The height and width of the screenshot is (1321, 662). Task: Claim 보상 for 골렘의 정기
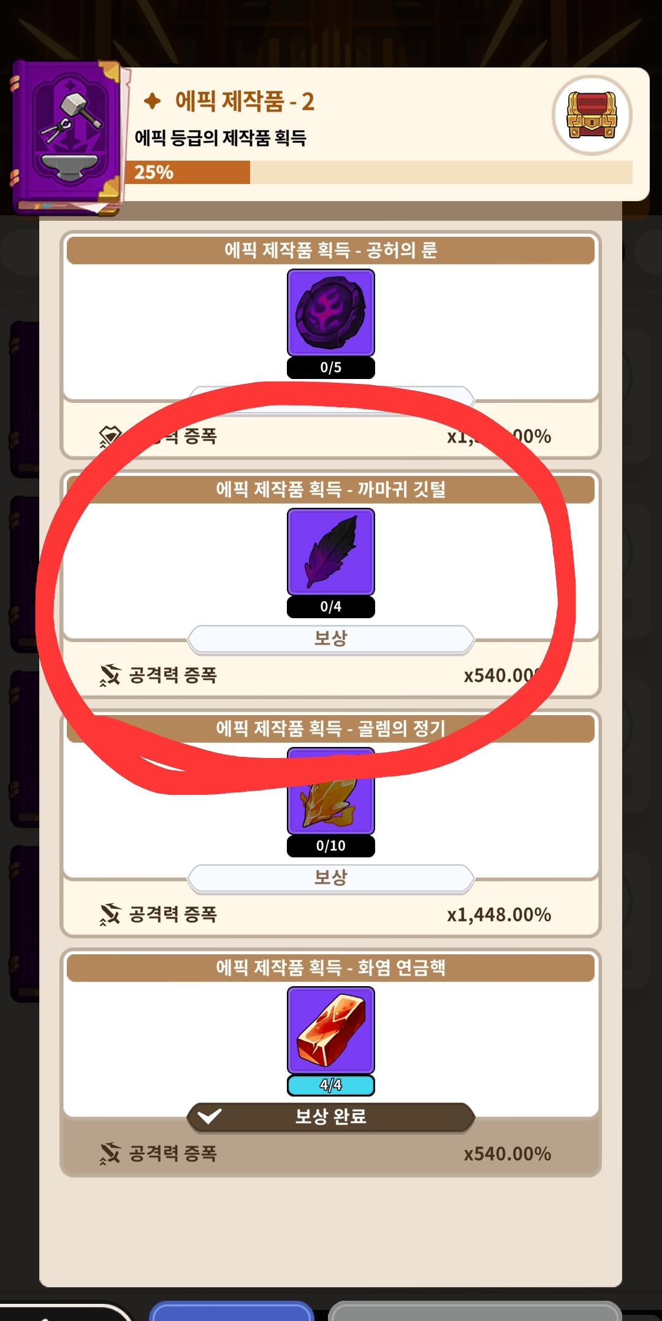[x=331, y=878]
